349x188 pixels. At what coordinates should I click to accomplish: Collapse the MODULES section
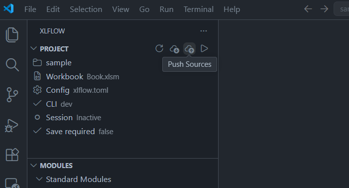pyautogui.click(x=34, y=166)
